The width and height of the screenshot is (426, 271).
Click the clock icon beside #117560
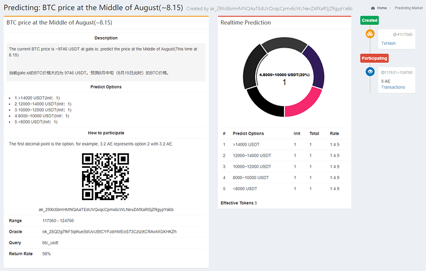[x=395, y=35]
